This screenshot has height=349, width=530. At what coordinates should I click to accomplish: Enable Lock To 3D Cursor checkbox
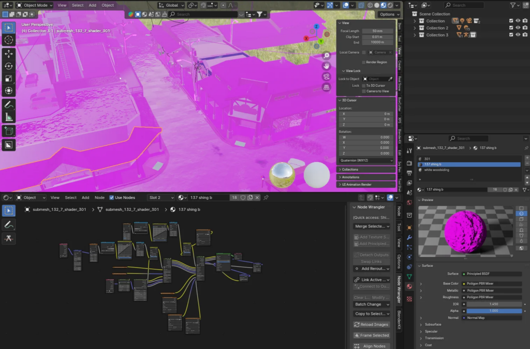pyautogui.click(x=364, y=86)
